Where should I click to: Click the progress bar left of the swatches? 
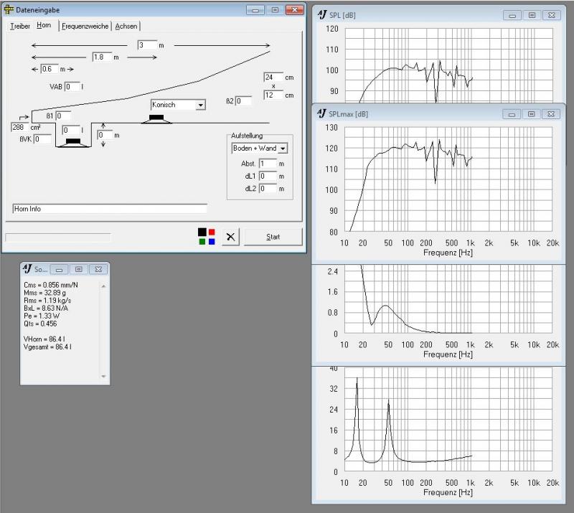(58, 237)
